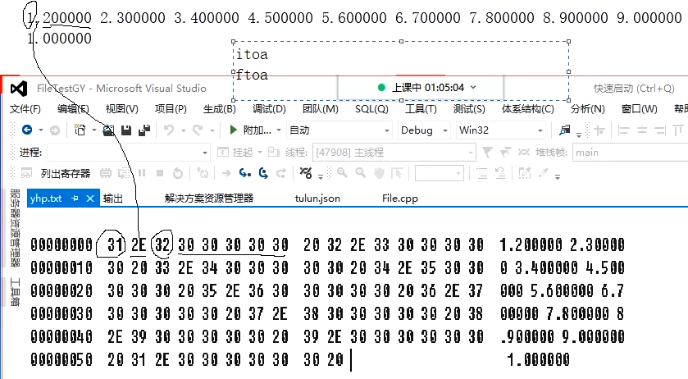This screenshot has width=688, height=379.
Task: Click the Save All disks icon
Action: click(144, 130)
